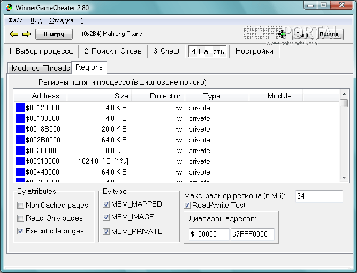The height and width of the screenshot is (273, 357).
Task: Open the "Файл" menu
Action: (x=16, y=20)
